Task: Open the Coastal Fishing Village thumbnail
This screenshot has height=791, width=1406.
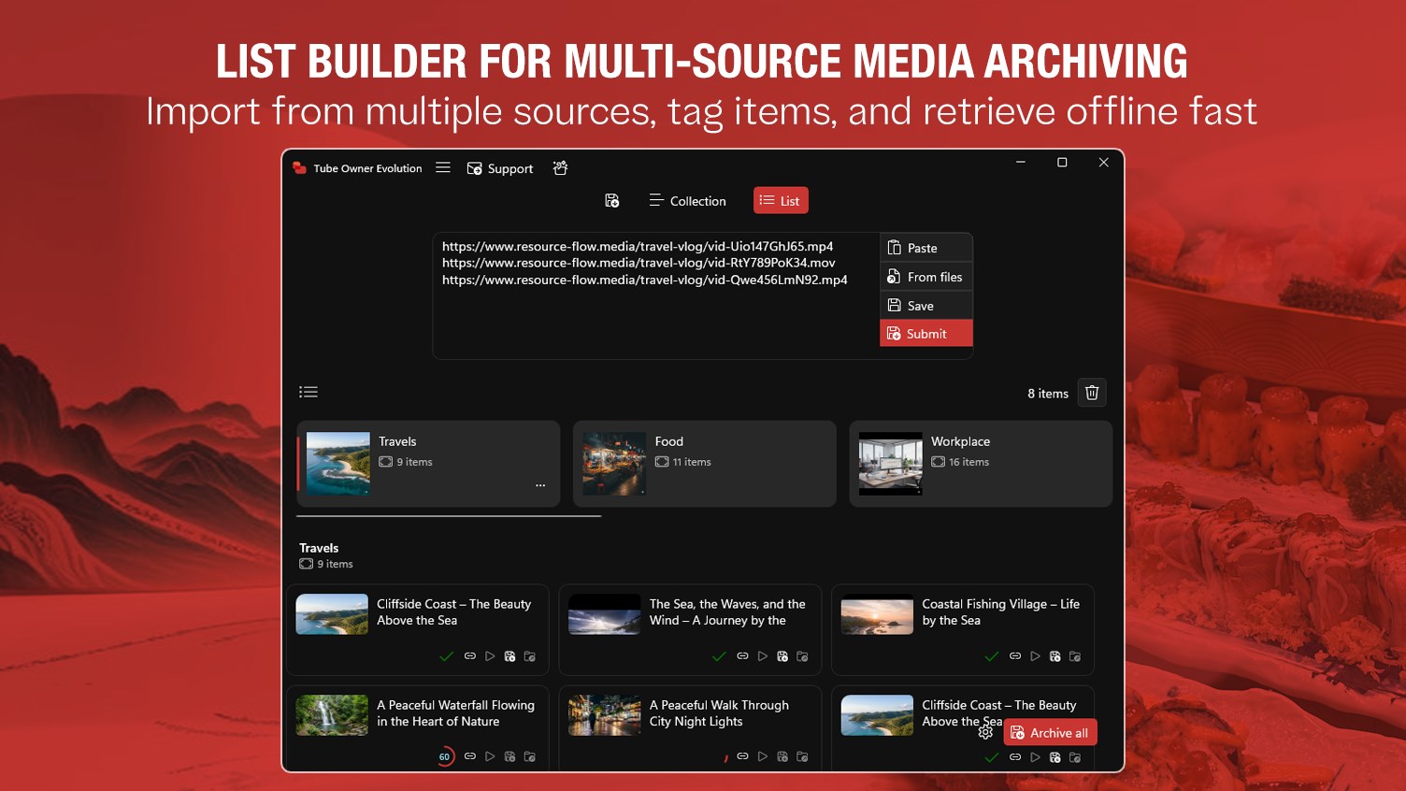Action: [877, 614]
